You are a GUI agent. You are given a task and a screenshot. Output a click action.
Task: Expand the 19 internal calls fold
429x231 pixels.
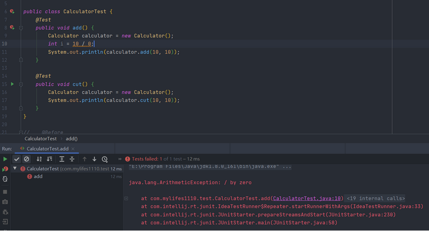tap(376, 199)
